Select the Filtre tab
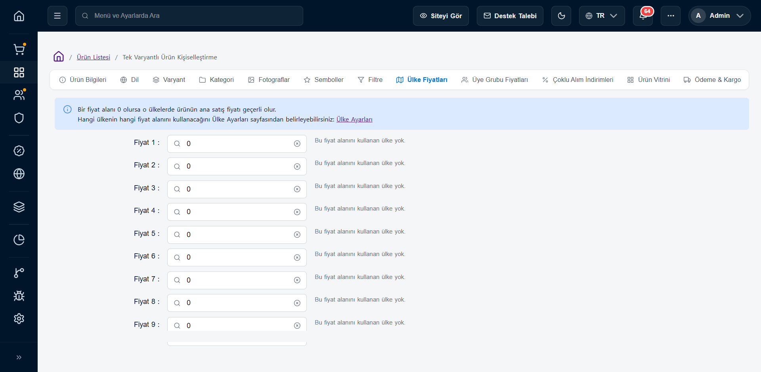Image resolution: width=761 pixels, height=372 pixels. pos(370,80)
